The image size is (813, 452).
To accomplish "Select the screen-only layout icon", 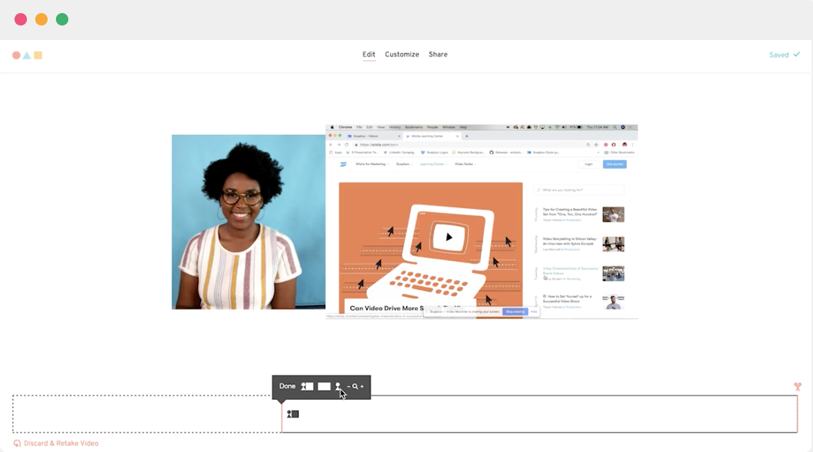I will click(324, 386).
